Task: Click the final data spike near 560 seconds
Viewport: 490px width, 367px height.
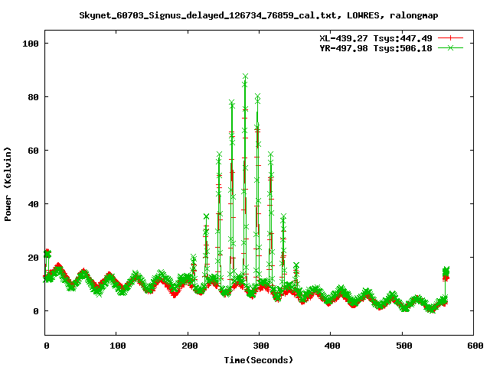Action: [x=446, y=273]
